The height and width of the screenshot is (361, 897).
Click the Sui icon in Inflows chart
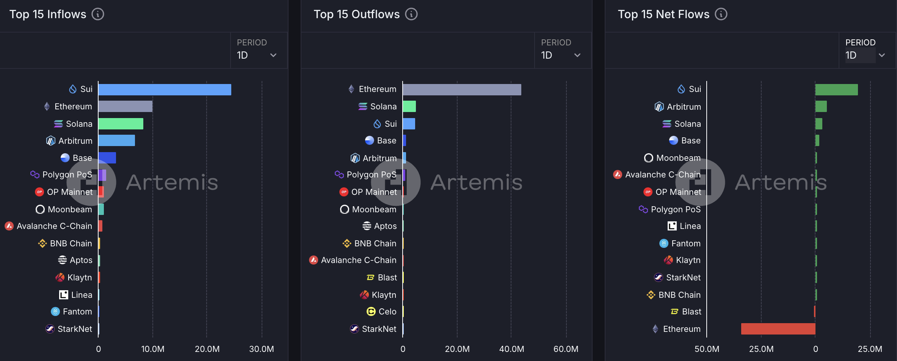point(73,89)
